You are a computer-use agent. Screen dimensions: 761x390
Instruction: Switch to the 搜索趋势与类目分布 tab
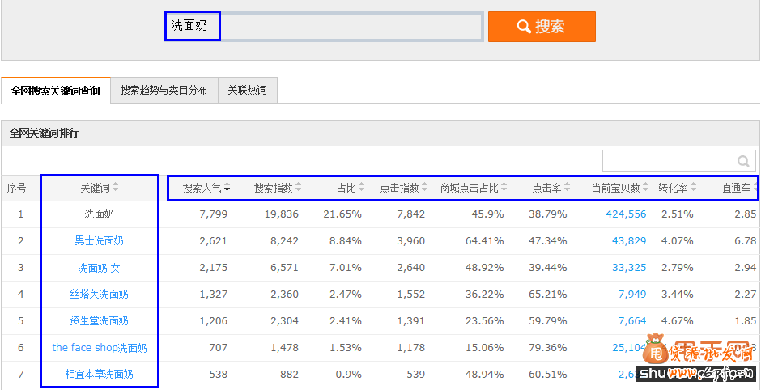coord(164,91)
